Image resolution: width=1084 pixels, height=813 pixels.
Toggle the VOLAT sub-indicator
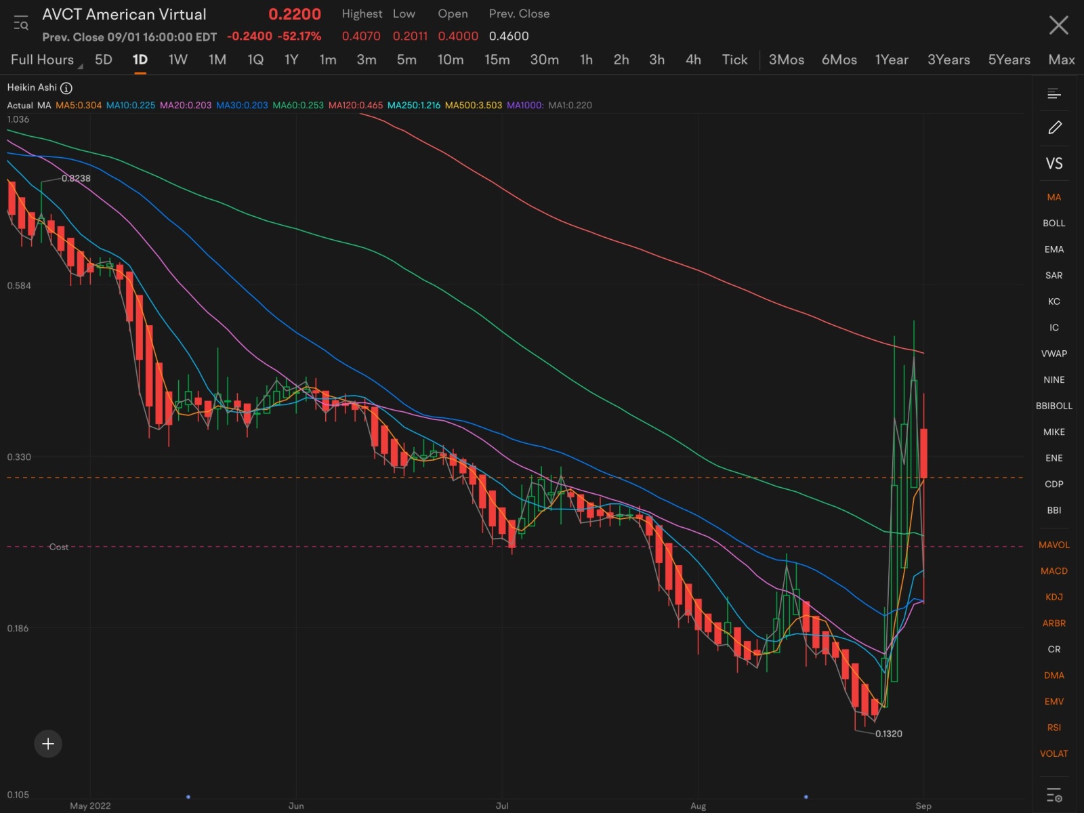[1054, 754]
